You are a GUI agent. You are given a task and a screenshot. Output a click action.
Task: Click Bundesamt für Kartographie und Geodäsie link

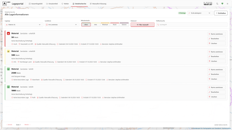point(207,128)
